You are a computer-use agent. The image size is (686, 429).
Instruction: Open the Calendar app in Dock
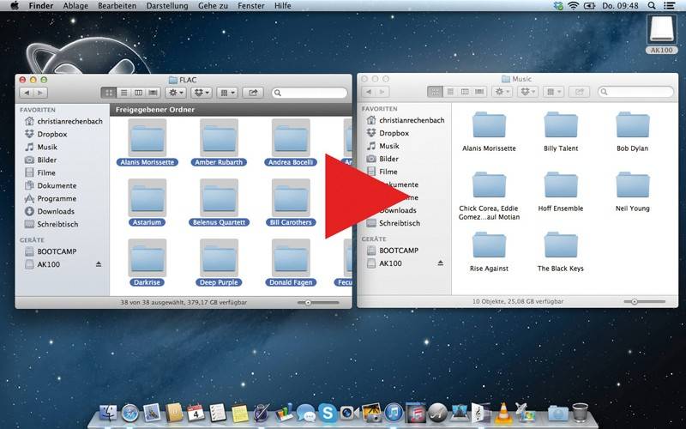[196, 414]
